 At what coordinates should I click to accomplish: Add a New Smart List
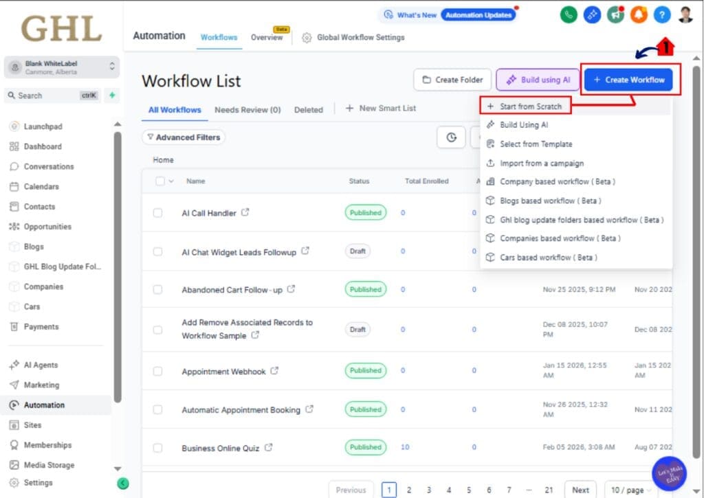point(381,108)
